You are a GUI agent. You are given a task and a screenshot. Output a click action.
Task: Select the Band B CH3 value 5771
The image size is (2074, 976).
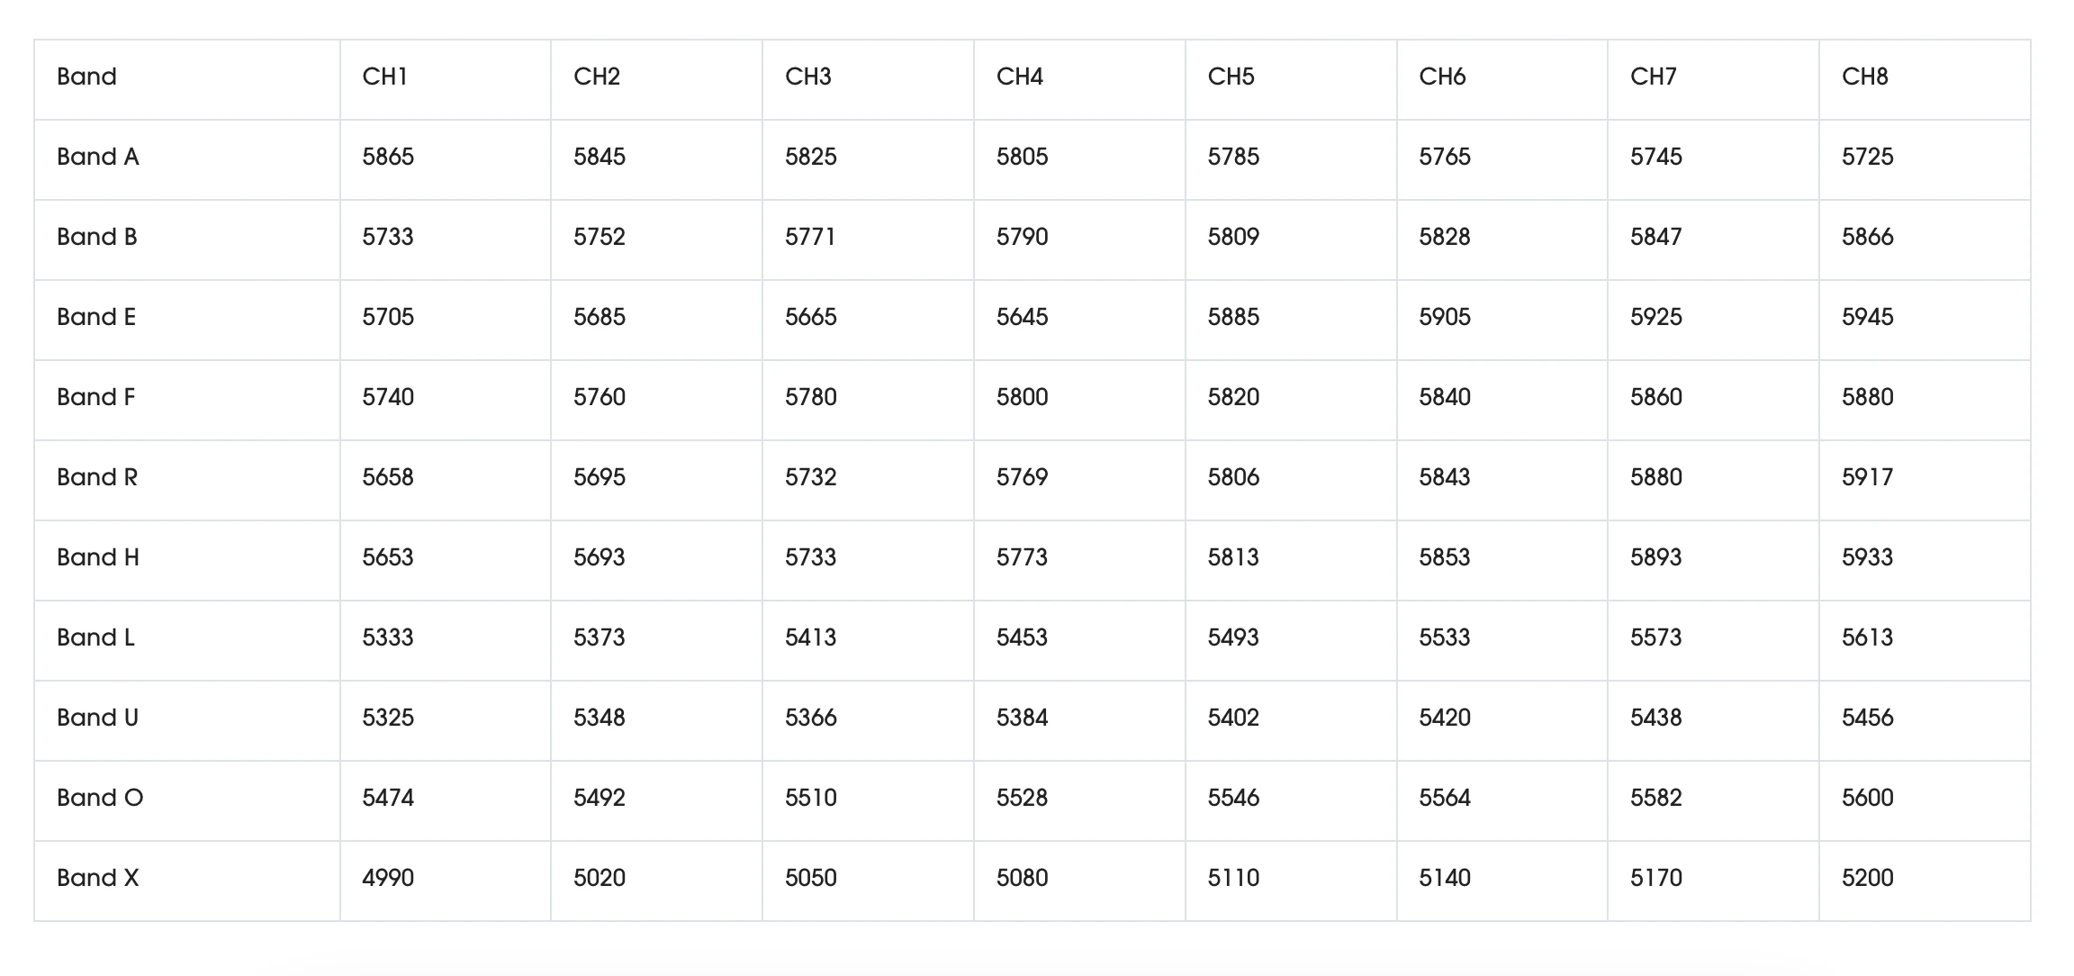(x=810, y=237)
